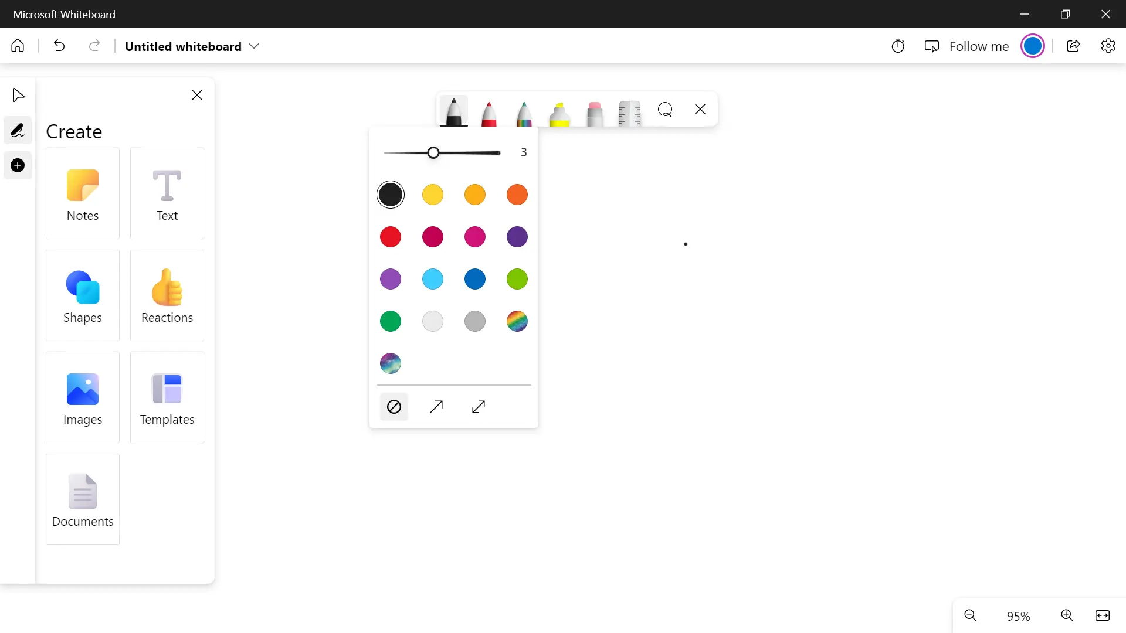Image resolution: width=1126 pixels, height=633 pixels.
Task: Pick the yellow highlighter tool
Action: [x=559, y=113]
